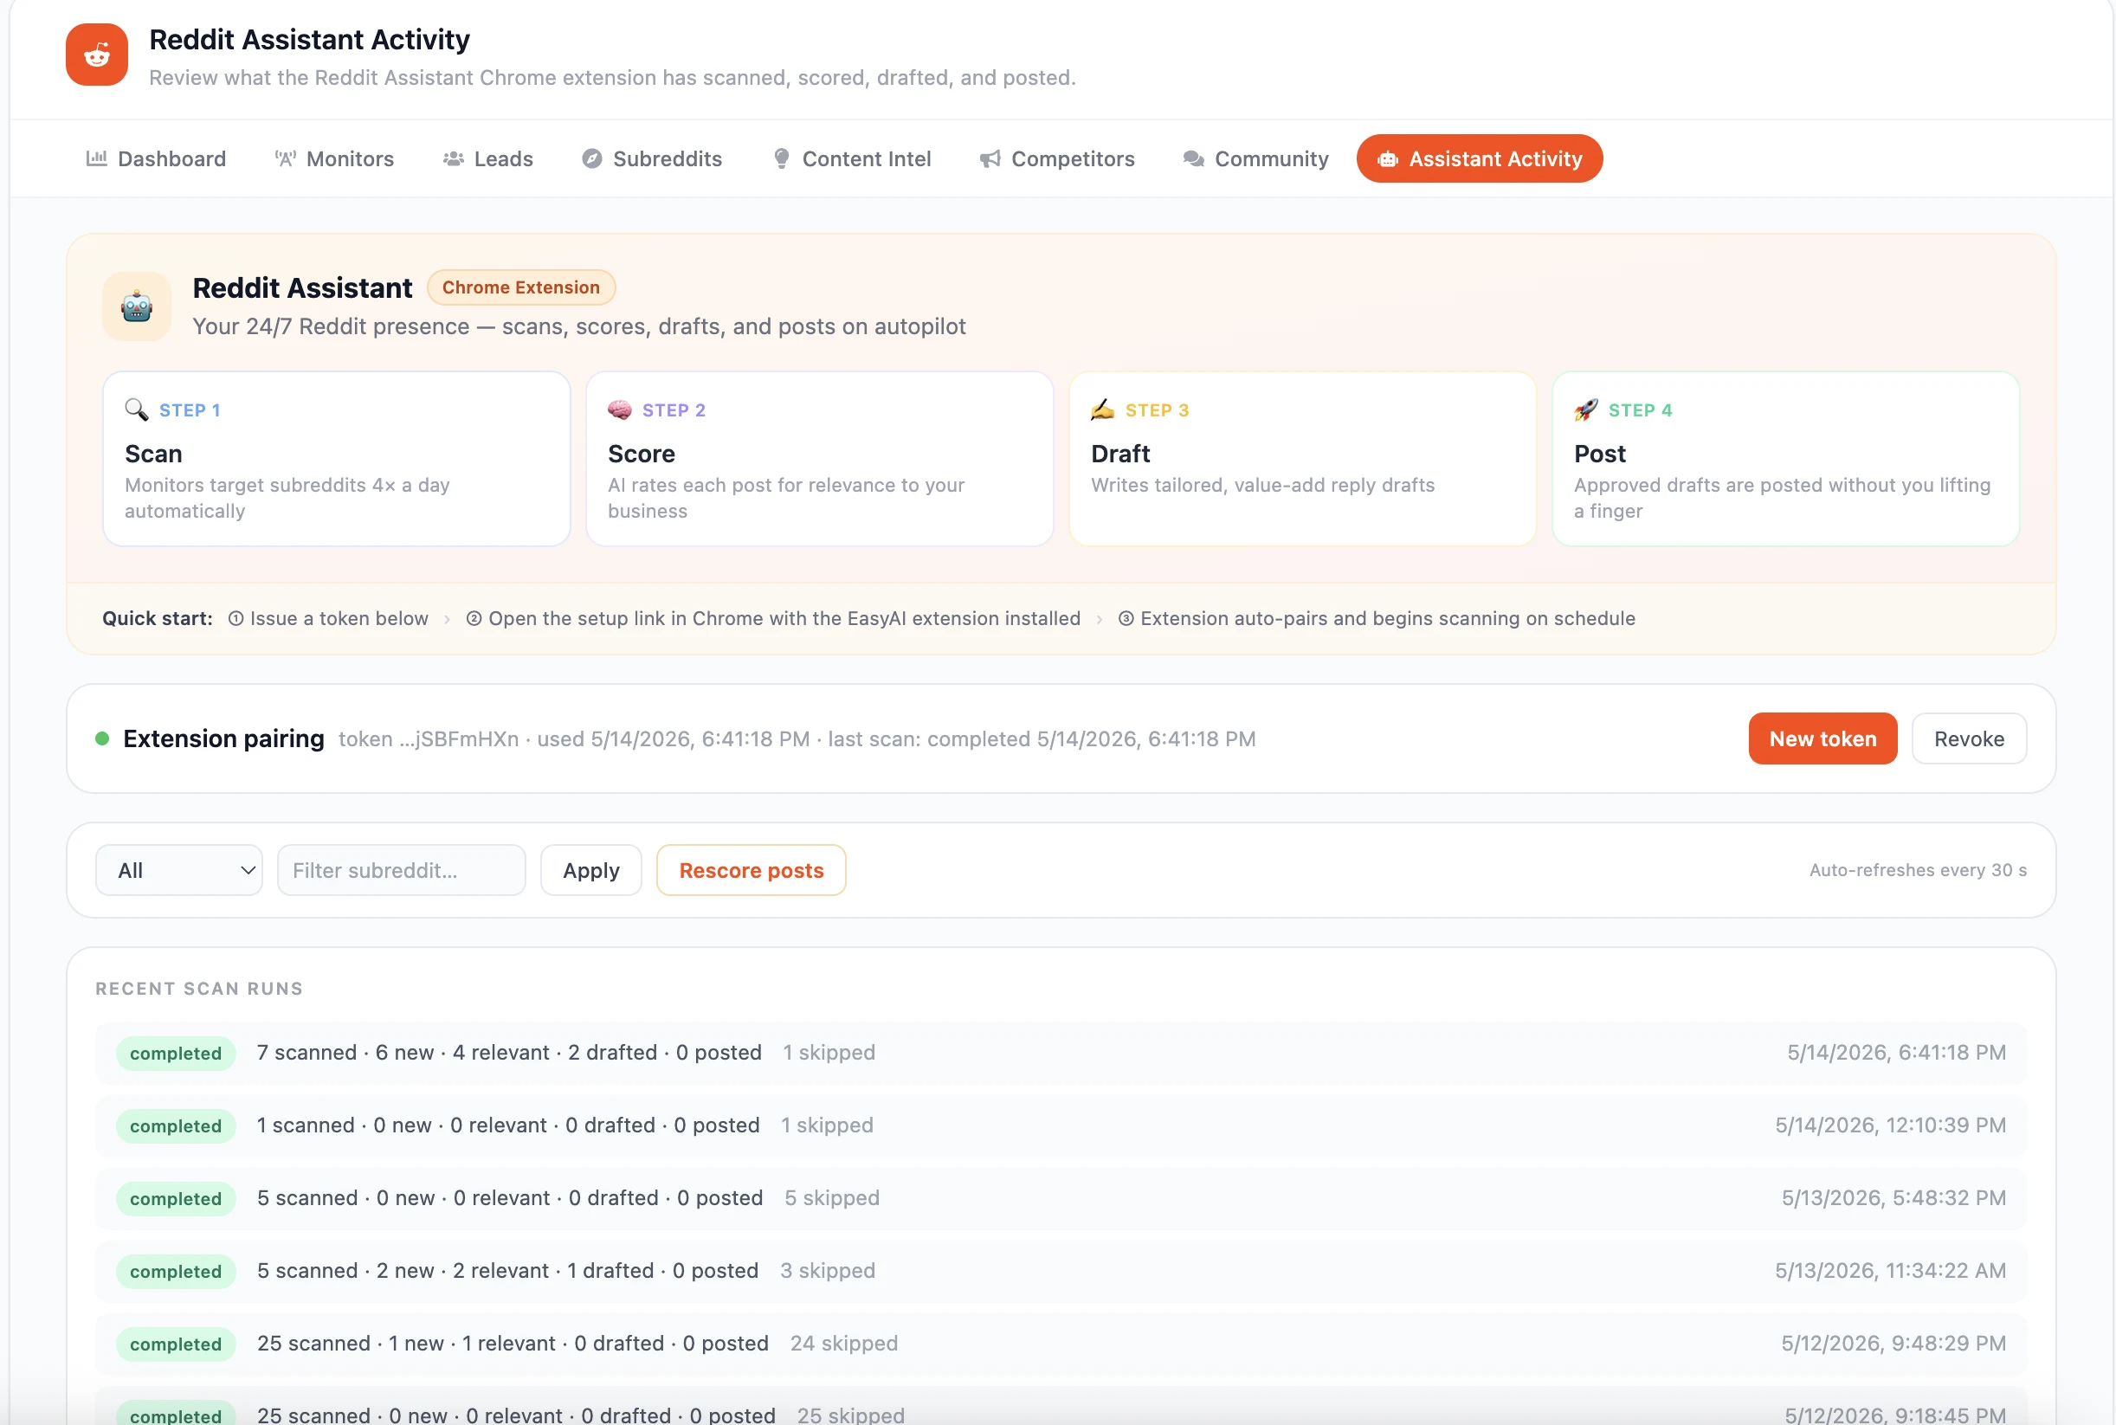The width and height of the screenshot is (2116, 1425).
Task: Click the Rescore posts button
Action: [x=752, y=870]
